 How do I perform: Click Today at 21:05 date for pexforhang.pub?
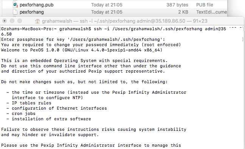(107, 5)
